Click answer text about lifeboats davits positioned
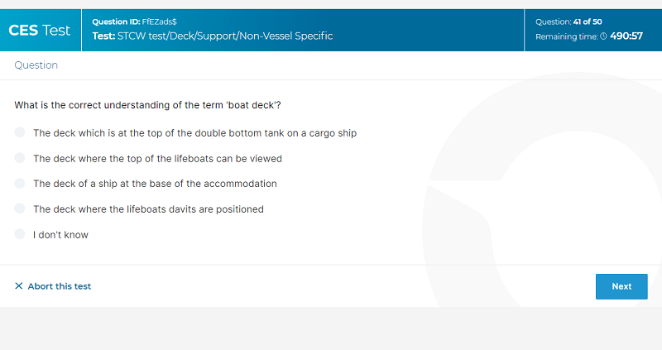The width and height of the screenshot is (662, 350). click(x=149, y=209)
